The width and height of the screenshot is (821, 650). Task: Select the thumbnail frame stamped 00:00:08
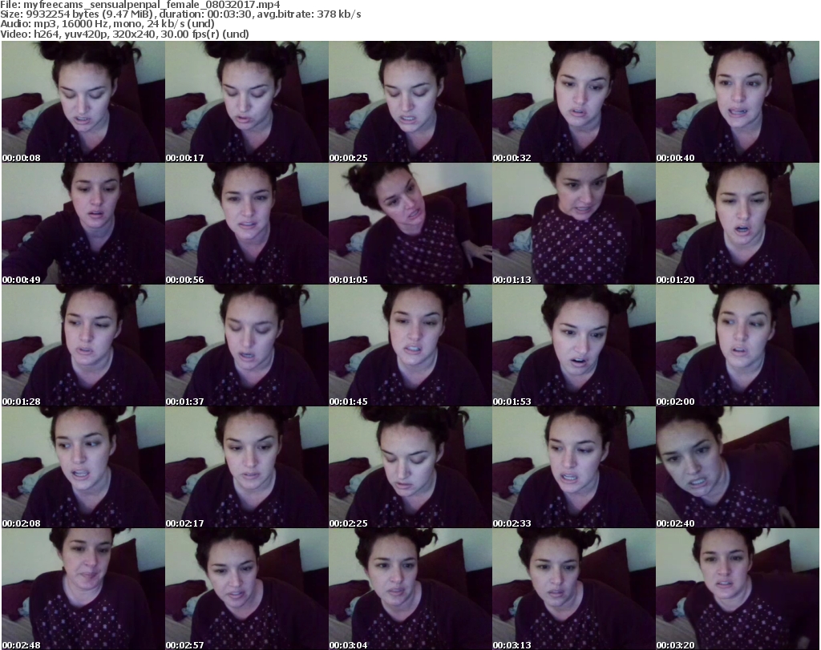[83, 102]
